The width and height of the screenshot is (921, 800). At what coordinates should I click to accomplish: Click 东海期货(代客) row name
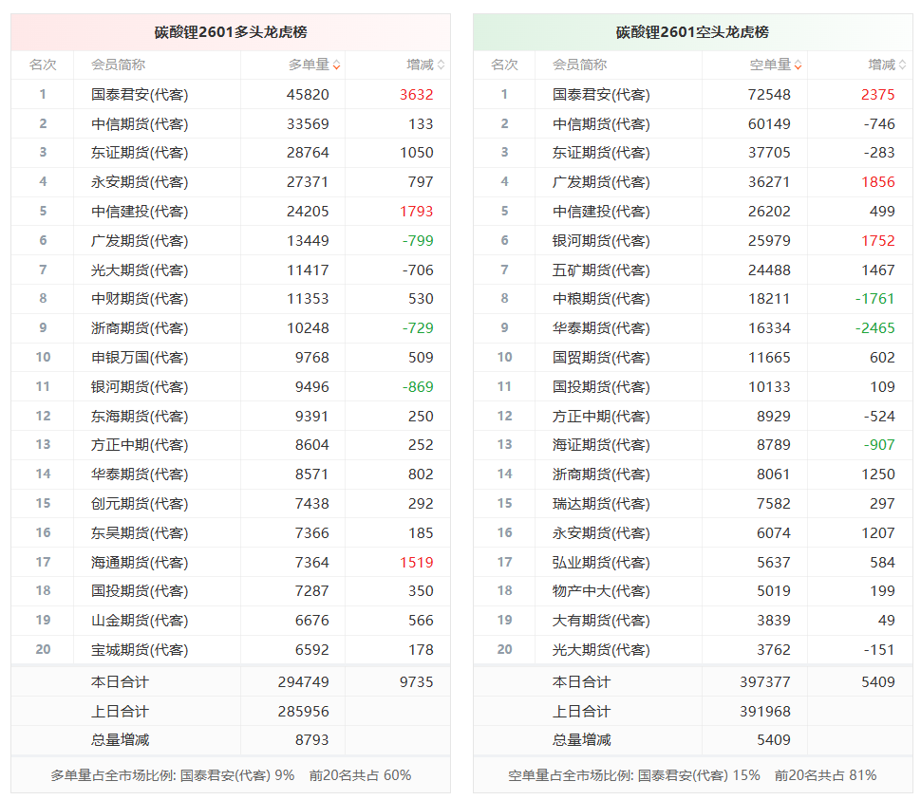140,417
